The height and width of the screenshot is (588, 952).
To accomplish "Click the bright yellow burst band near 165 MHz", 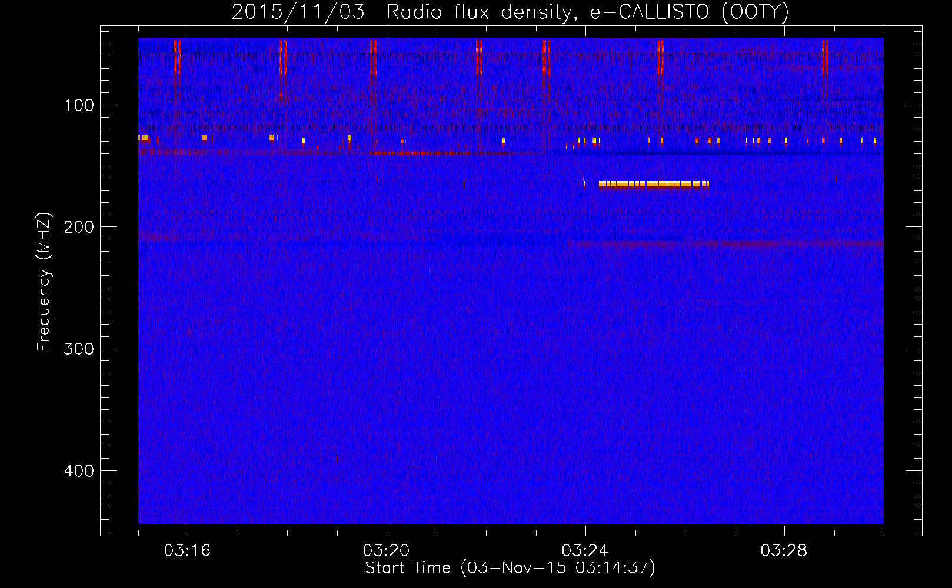I will coord(654,184).
